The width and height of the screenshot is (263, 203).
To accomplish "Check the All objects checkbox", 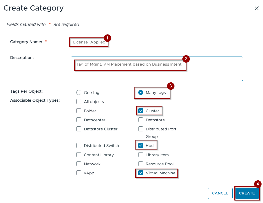I will pyautogui.click(x=79, y=102).
